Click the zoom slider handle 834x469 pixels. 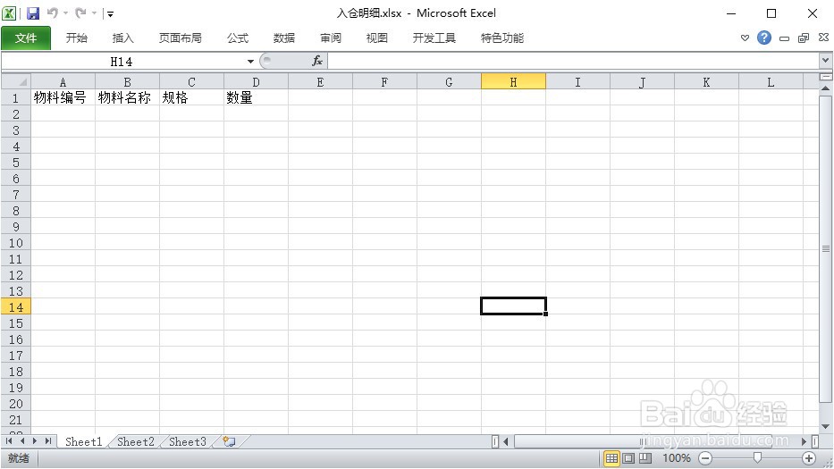pos(757,457)
